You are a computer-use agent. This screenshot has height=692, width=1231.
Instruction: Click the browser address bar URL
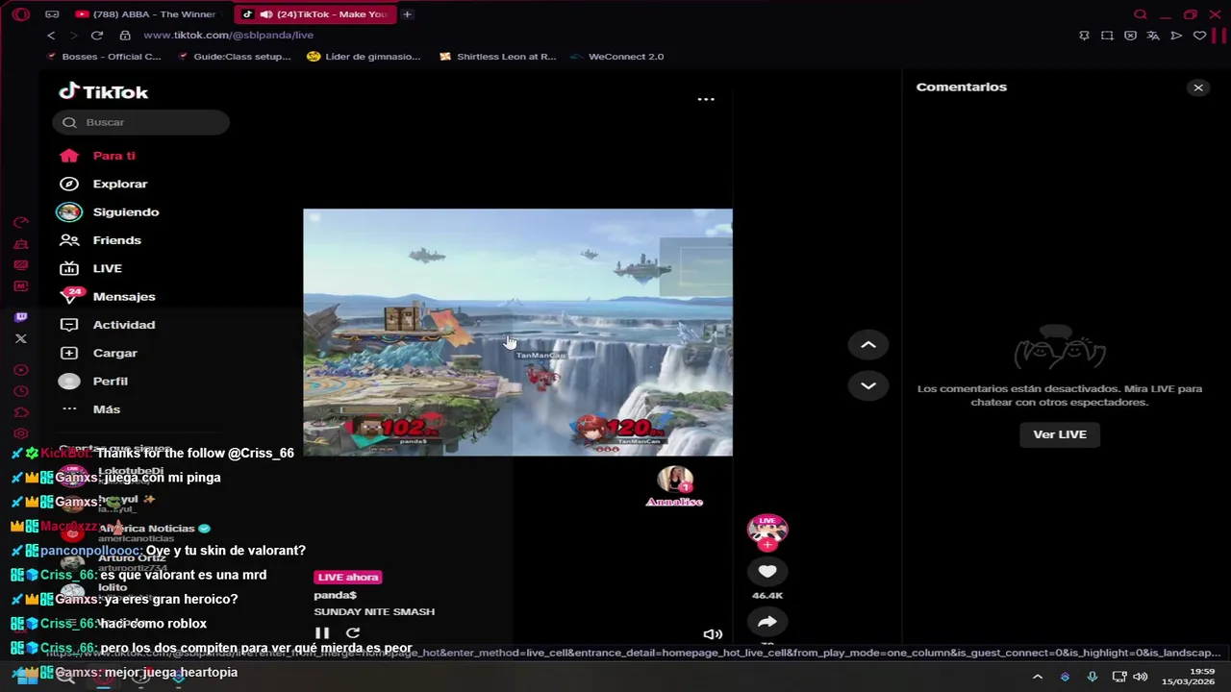point(228,36)
